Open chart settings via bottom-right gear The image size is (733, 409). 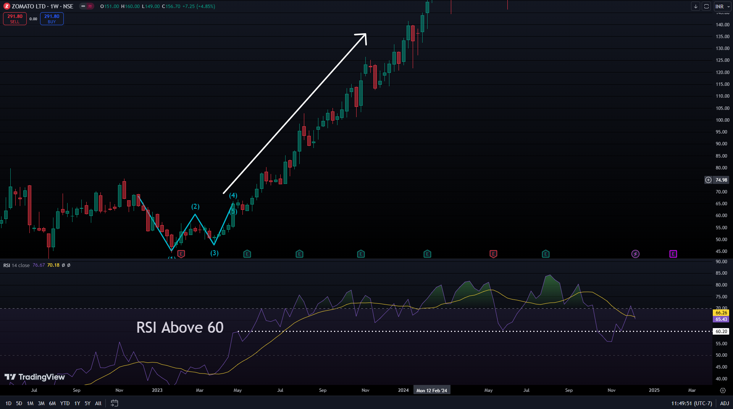(x=723, y=390)
